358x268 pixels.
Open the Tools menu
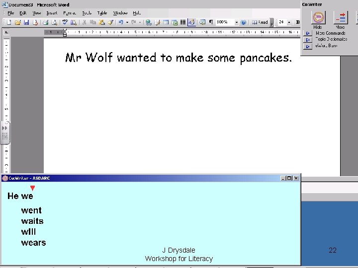(x=87, y=13)
